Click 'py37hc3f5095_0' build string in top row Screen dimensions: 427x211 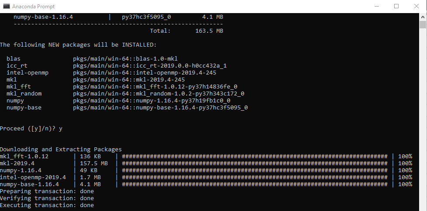click(146, 17)
